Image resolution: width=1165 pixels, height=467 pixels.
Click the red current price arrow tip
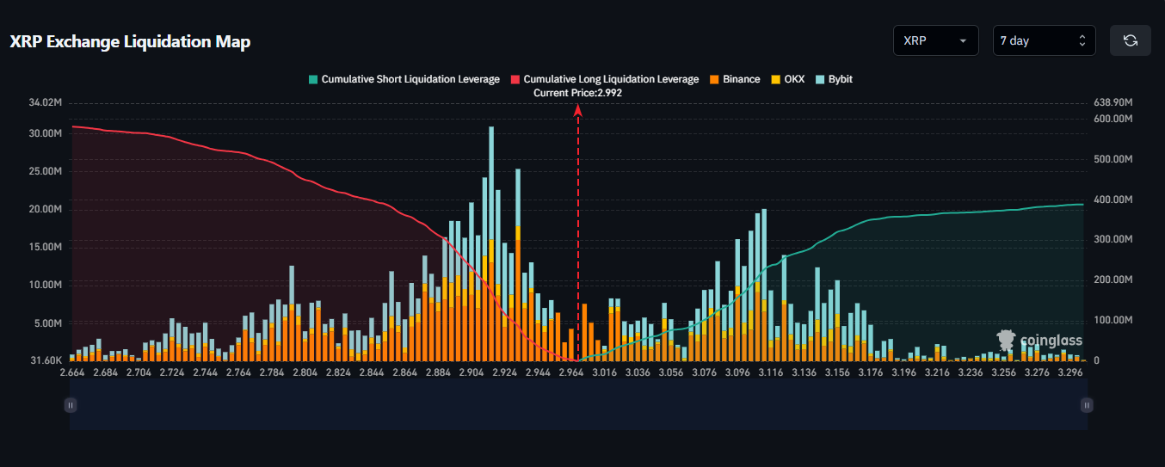[578, 109]
